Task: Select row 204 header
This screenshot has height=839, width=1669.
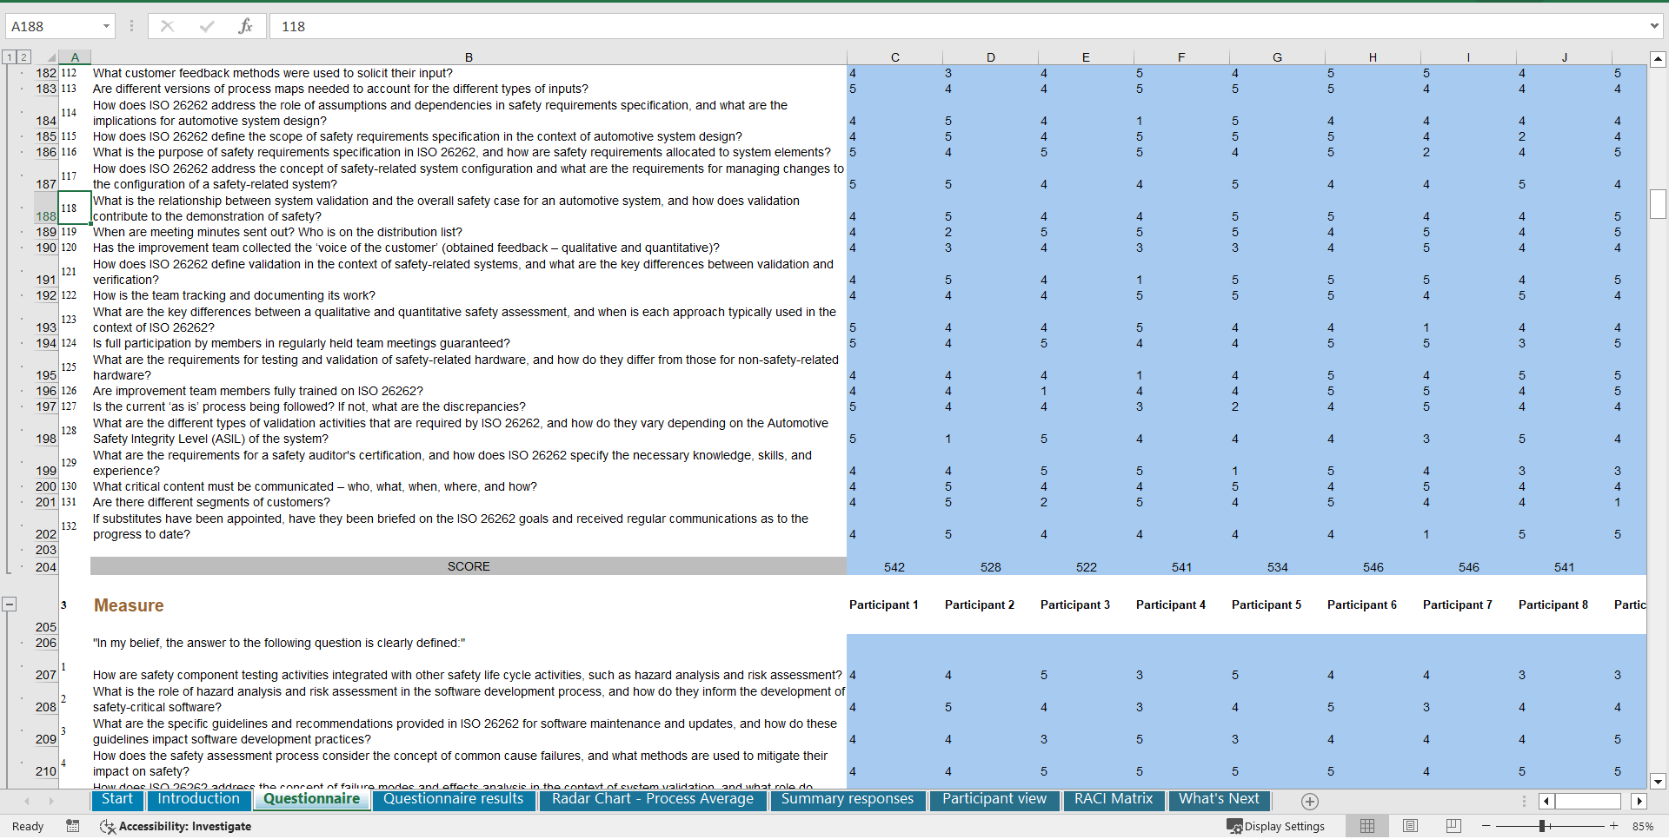Action: [x=46, y=567]
